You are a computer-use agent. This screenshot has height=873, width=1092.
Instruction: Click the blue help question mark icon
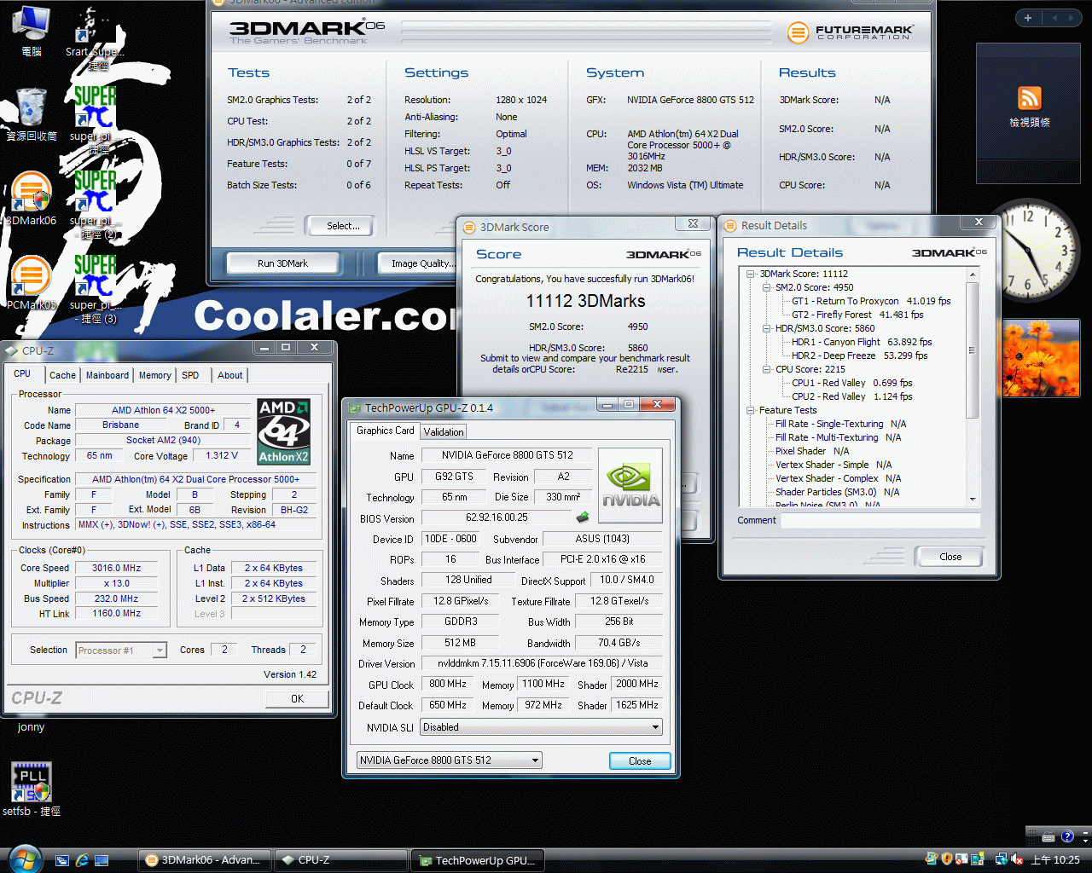tap(1066, 836)
